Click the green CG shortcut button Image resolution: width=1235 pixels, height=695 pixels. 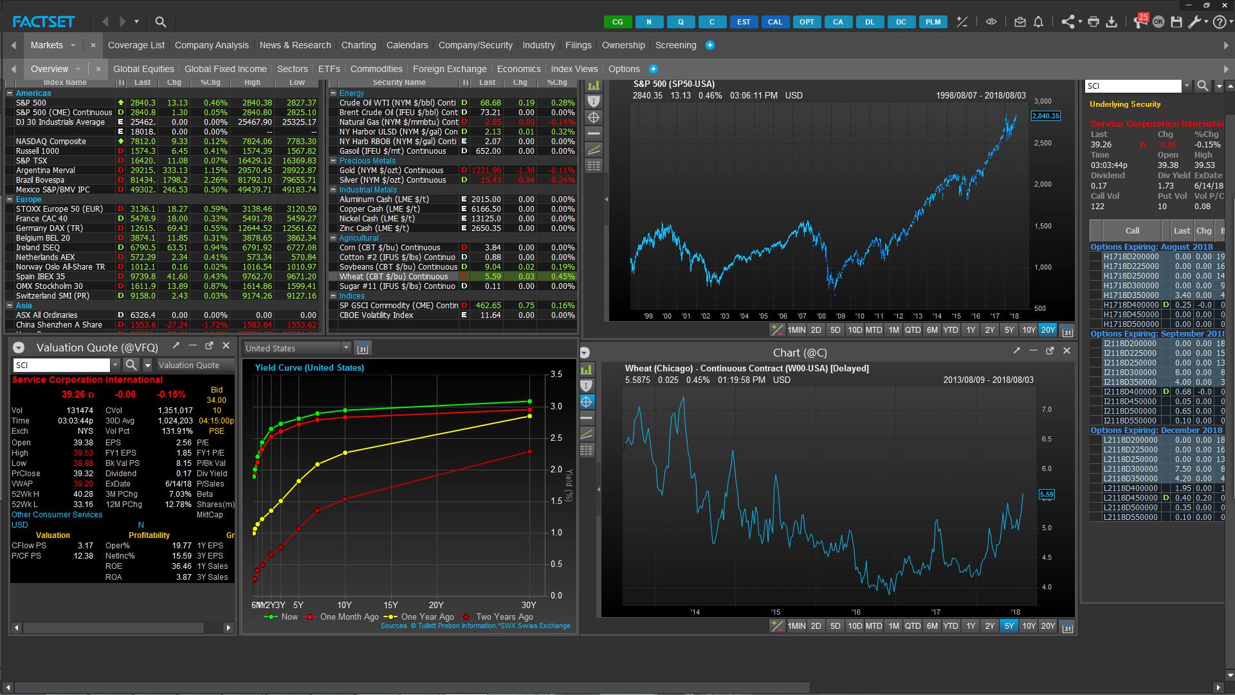(x=617, y=22)
